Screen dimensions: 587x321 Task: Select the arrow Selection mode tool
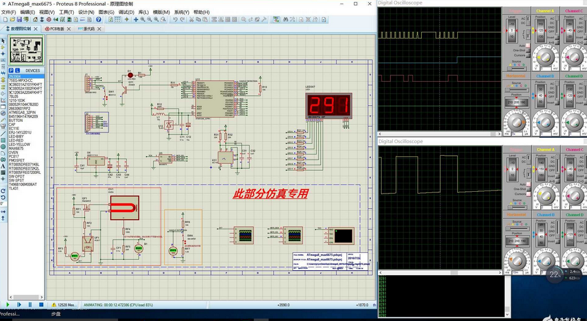(x=3, y=41)
